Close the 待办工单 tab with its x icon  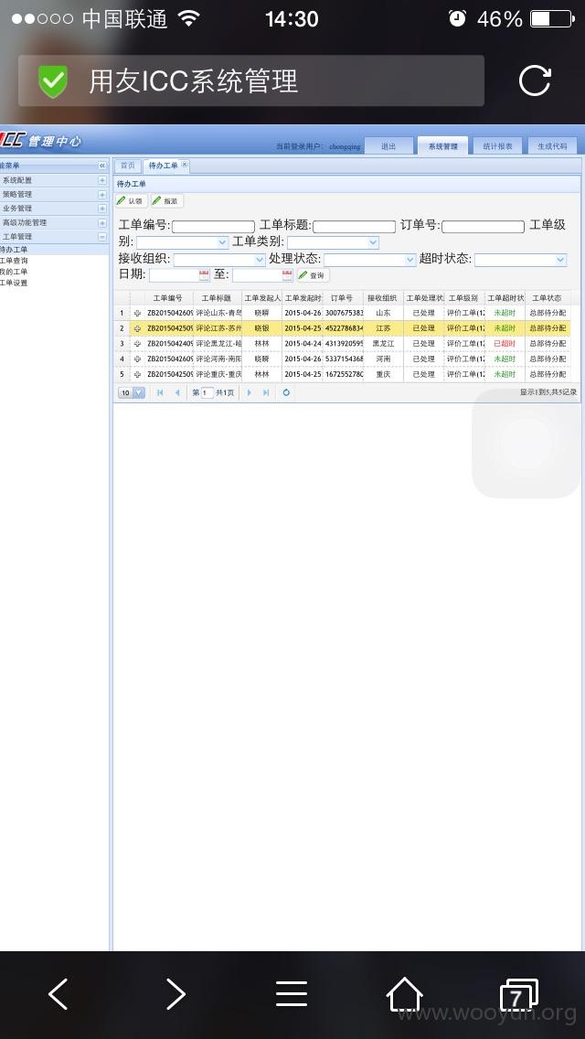(184, 165)
